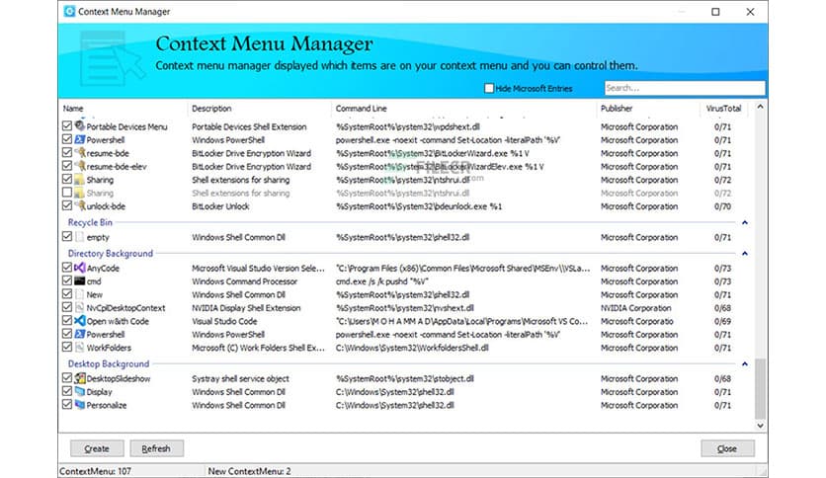The image size is (826, 478).
Task: Uncheck the NvCplDesktopContext checkbox
Action: 67,307
